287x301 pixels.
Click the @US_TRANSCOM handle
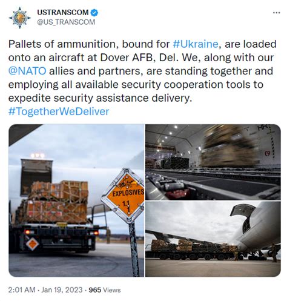pos(66,22)
